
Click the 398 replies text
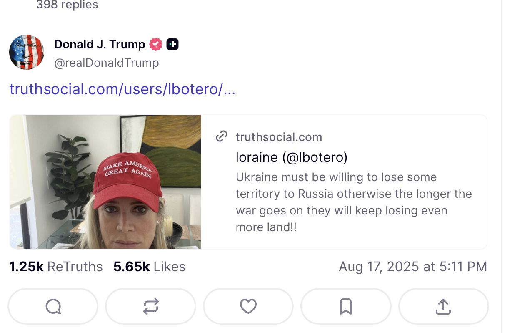tap(67, 5)
